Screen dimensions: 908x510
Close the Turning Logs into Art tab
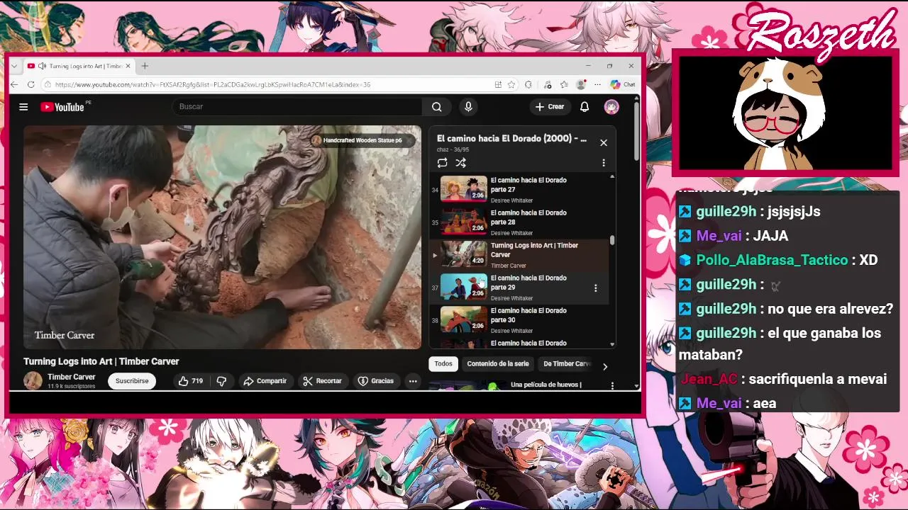(128, 66)
